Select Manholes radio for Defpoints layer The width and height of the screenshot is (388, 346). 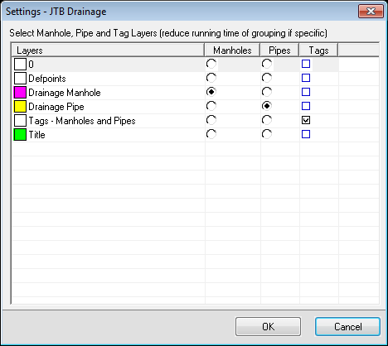(211, 78)
